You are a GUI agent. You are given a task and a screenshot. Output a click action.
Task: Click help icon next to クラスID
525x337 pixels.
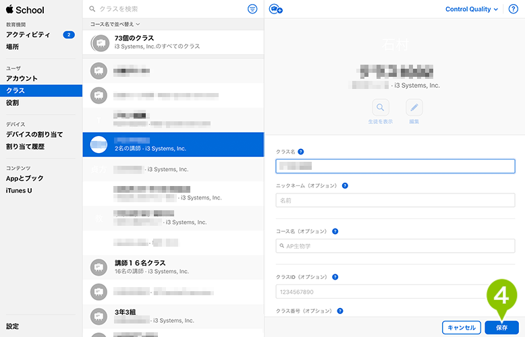(335, 277)
